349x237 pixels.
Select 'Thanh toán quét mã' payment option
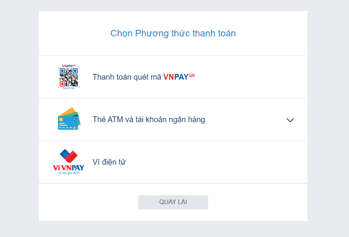pyautogui.click(x=127, y=77)
